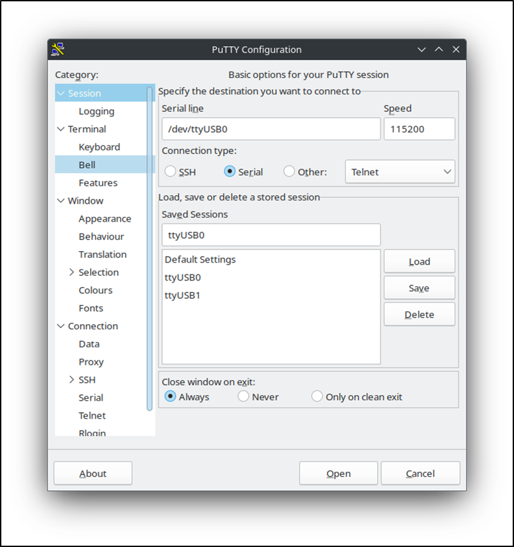Set close window on exit to Never
This screenshot has width=514, height=547.
[243, 396]
